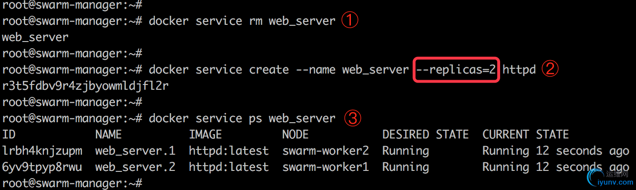Click the circled number 3 annotation
Screen dimensions: 636x190
(x=352, y=118)
